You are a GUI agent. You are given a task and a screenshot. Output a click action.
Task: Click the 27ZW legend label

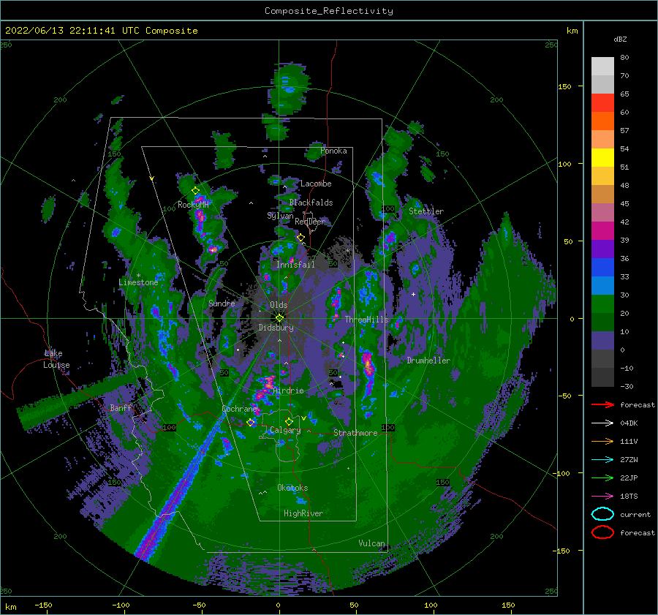point(629,460)
